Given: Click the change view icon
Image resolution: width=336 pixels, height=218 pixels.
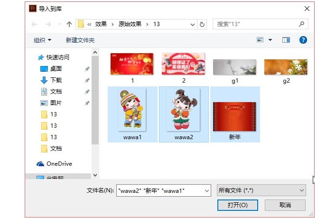Looking at the screenshot, I should (x=260, y=40).
